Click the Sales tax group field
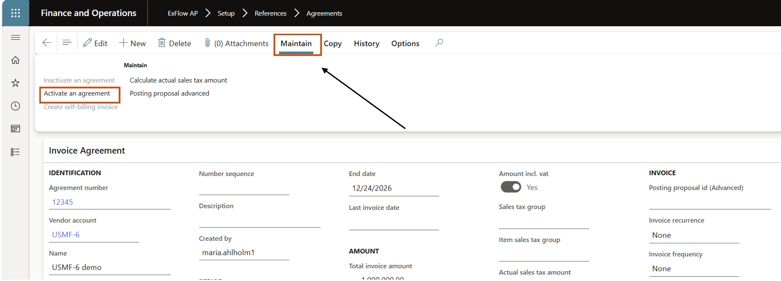The height and width of the screenshot is (281, 781). coord(543,221)
